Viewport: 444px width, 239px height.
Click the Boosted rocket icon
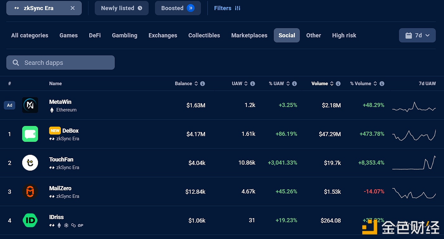190,8
